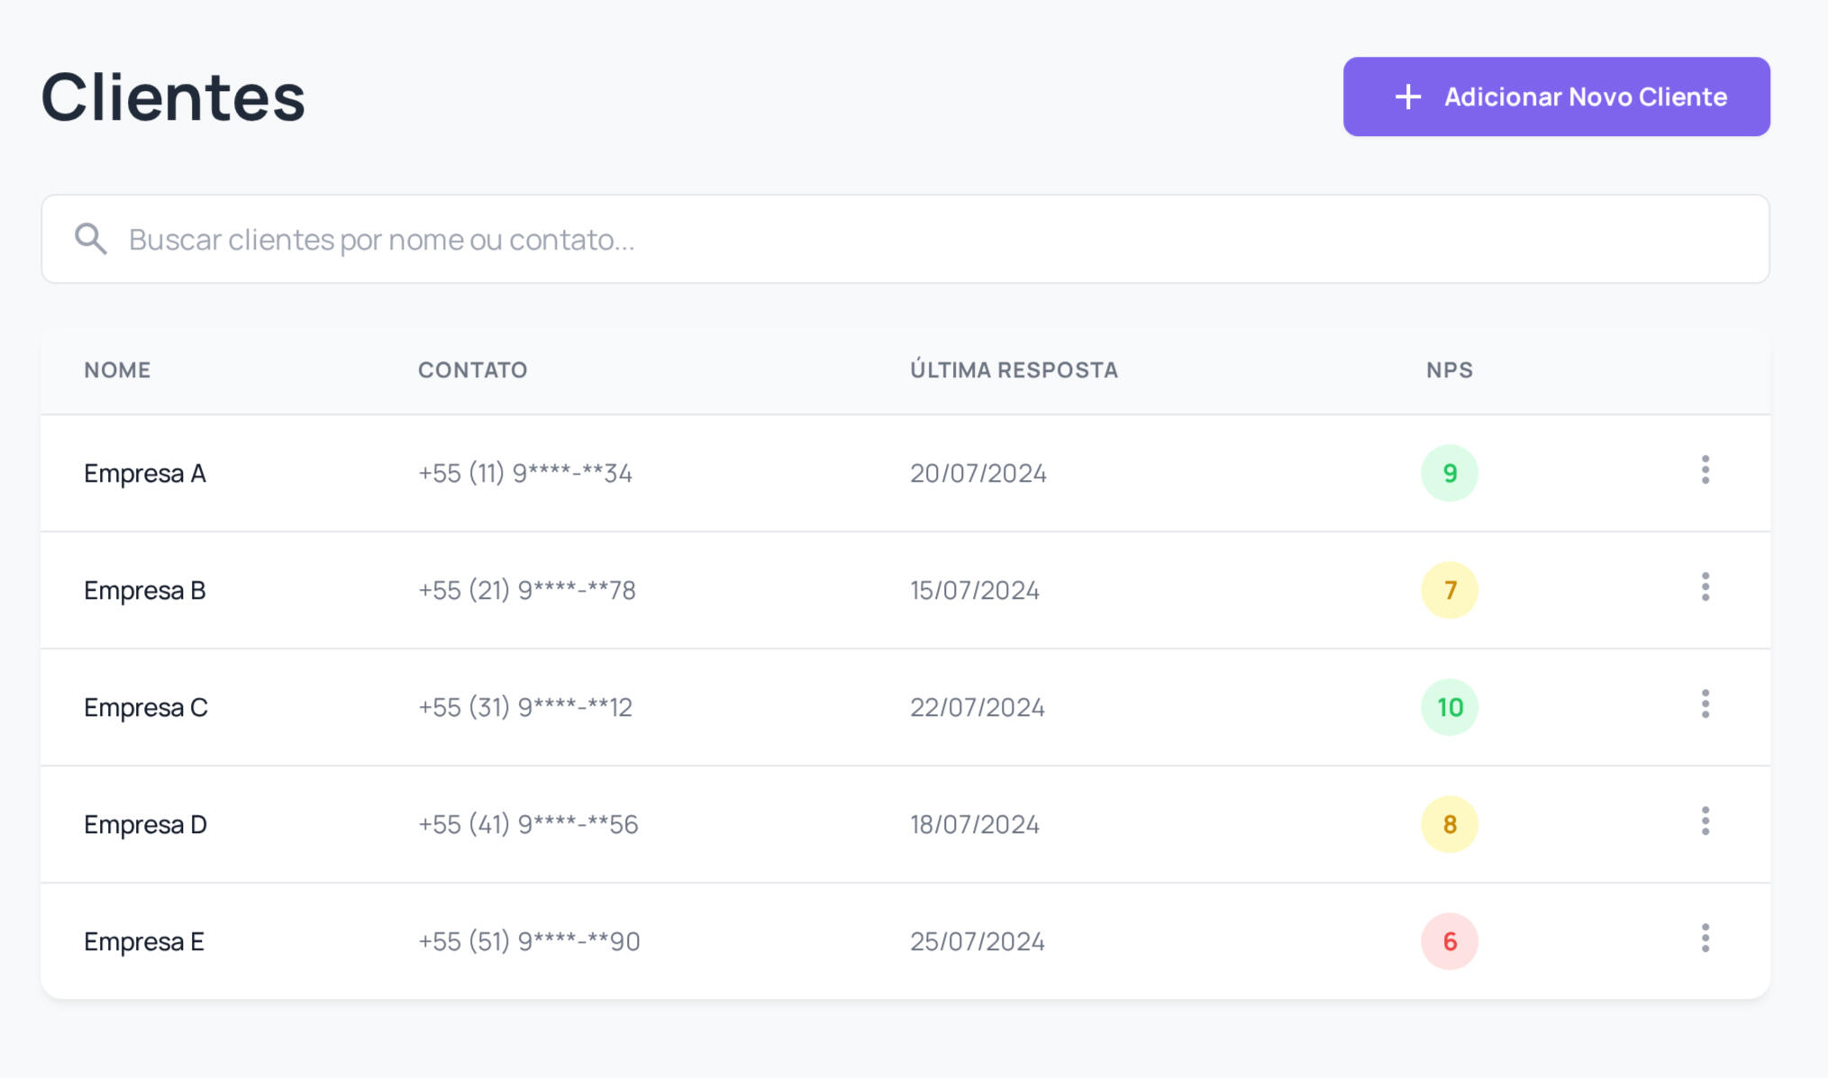Open the three-dot menu for Empresa E

click(1705, 938)
